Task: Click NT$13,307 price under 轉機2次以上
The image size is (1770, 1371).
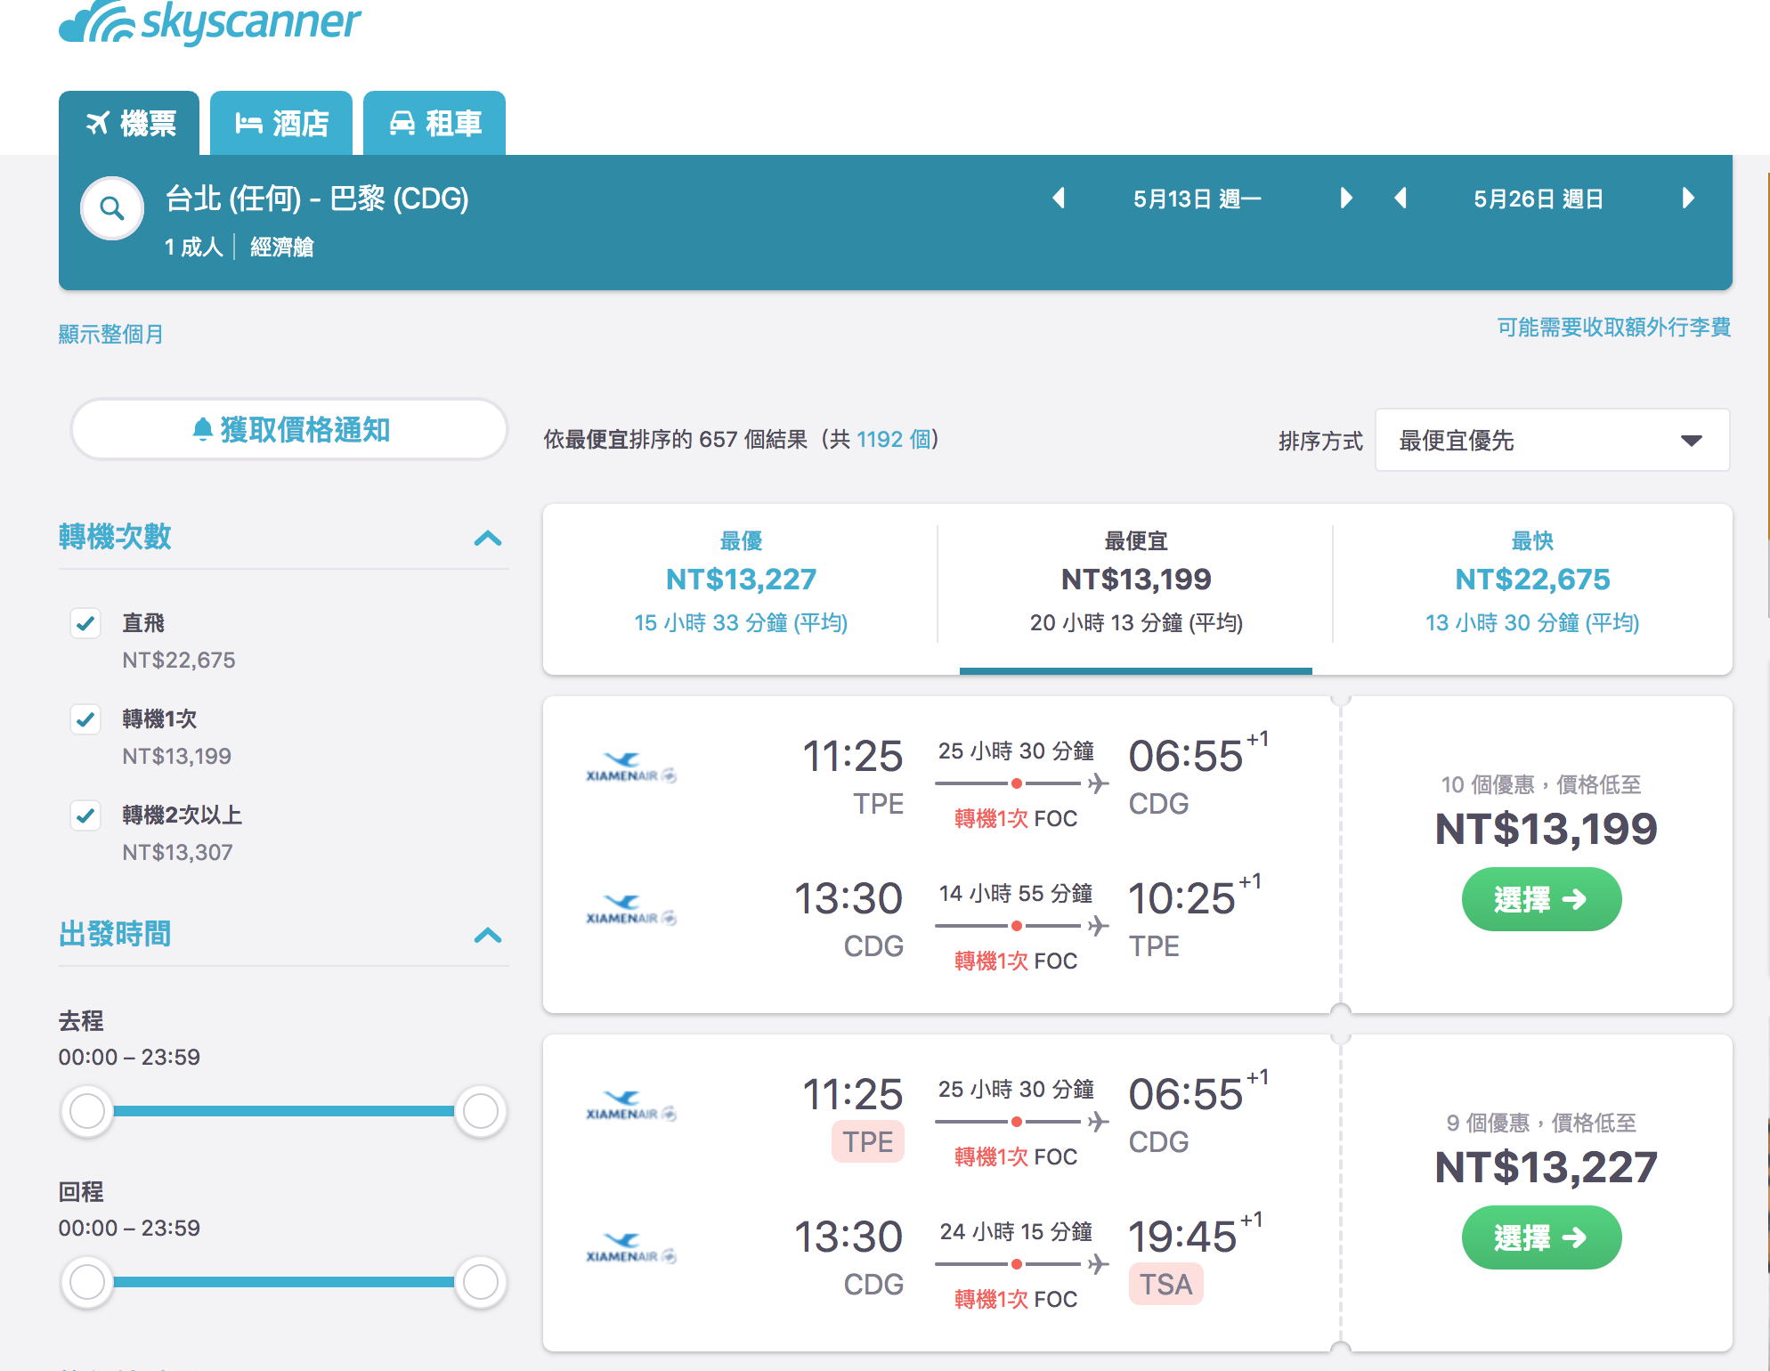Action: click(178, 852)
